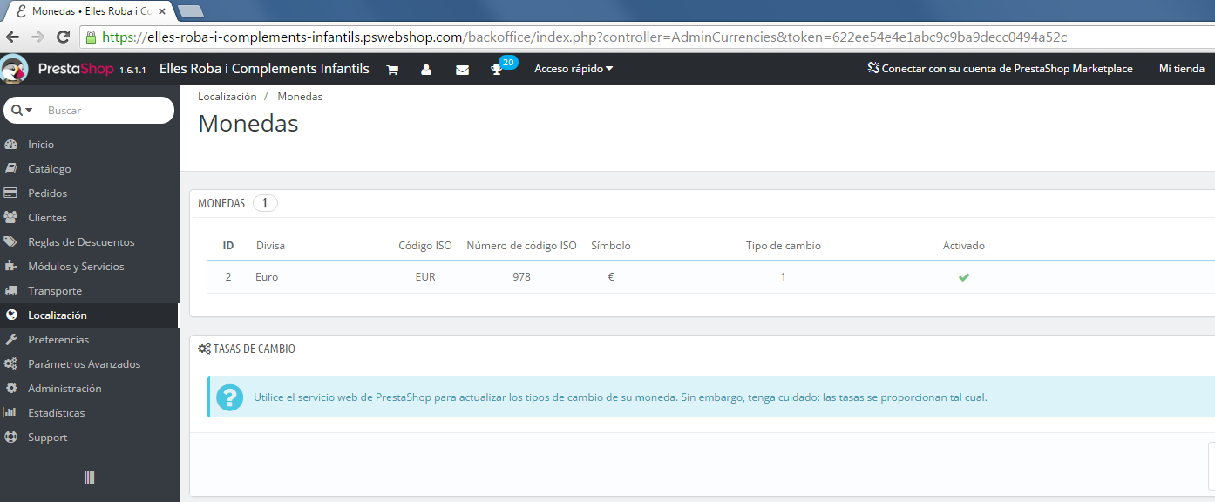The image size is (1215, 502).
Task: Click the Parámetros Avanzados gears icon
Action: (x=10, y=364)
